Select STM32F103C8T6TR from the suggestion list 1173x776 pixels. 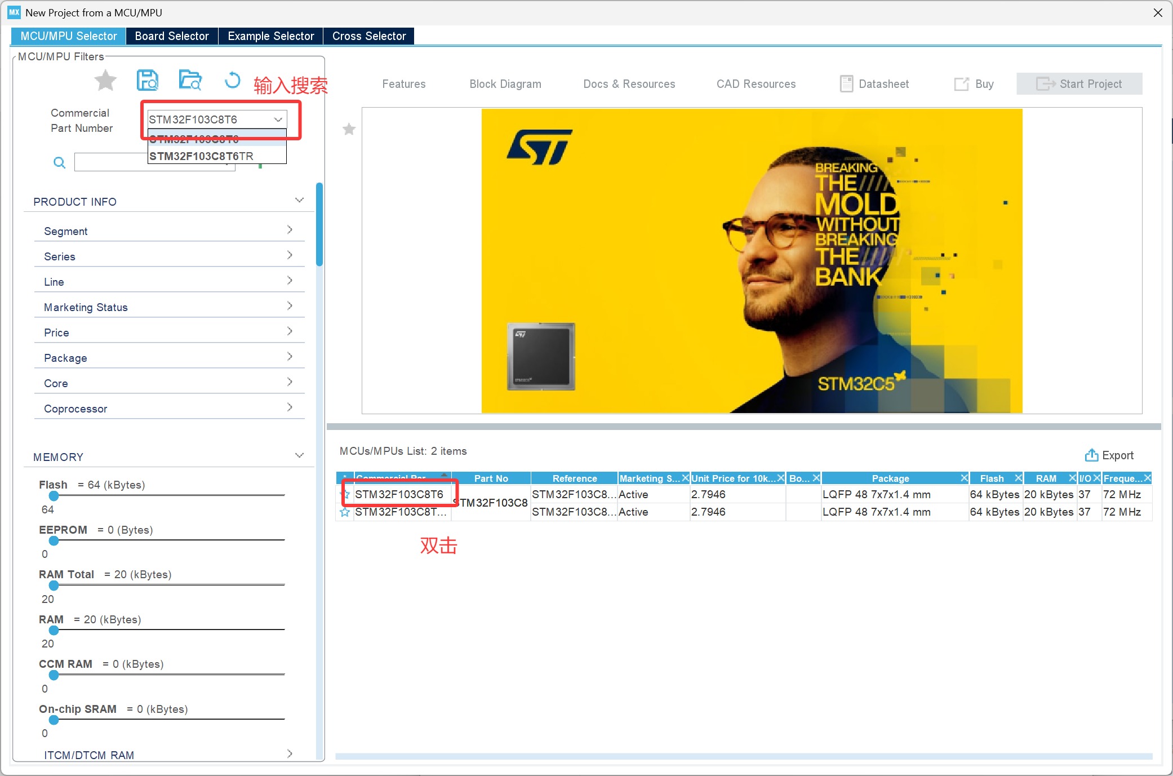point(202,156)
